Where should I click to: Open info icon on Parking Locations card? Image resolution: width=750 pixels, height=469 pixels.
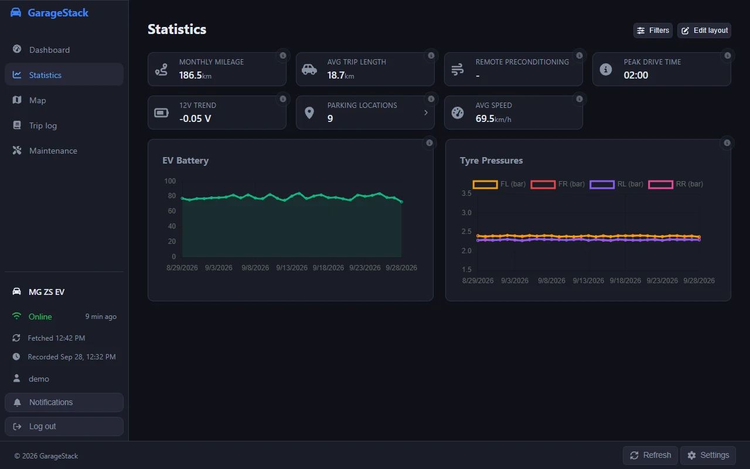431,99
